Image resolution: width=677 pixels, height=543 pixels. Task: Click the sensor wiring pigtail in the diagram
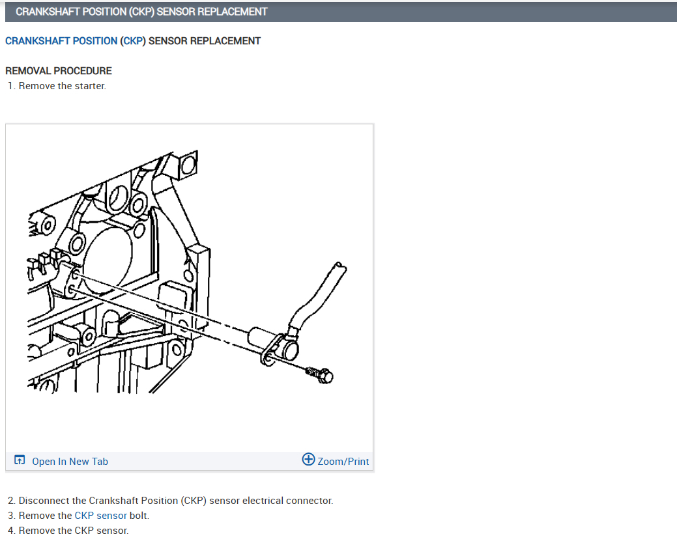click(x=319, y=293)
